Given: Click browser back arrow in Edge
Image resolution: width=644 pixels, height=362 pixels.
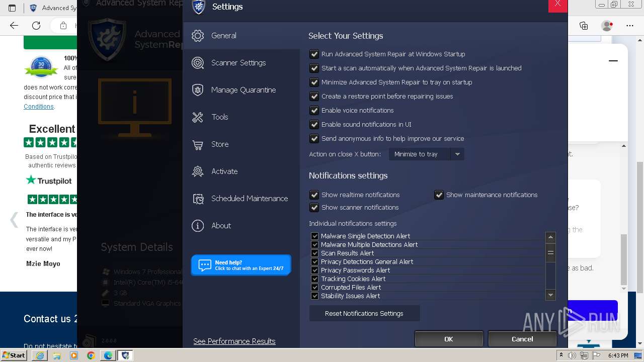Looking at the screenshot, I should [x=14, y=25].
